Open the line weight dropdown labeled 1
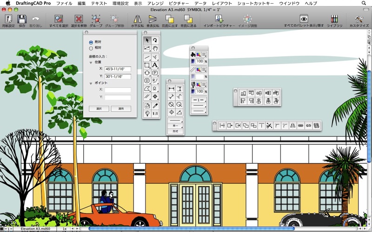Image resolution: width=372 pixels, height=232 pixels. click(x=199, y=100)
